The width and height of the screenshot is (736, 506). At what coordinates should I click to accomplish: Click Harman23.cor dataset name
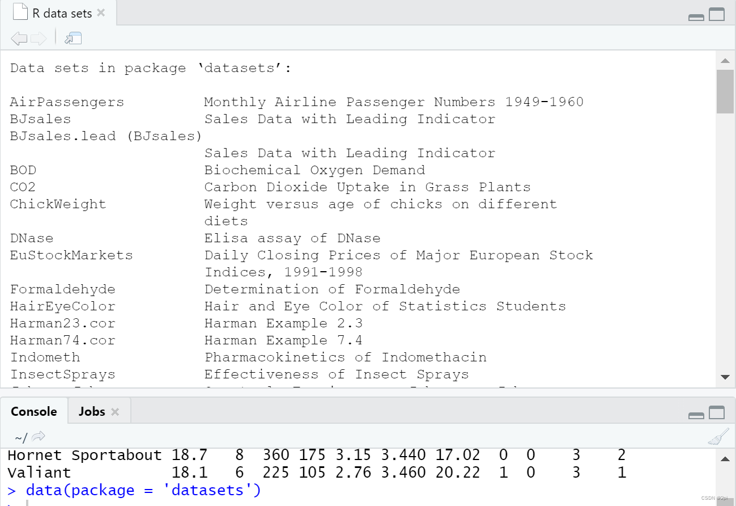(x=62, y=323)
